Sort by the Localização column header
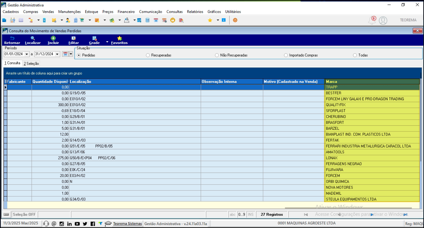 tap(135, 81)
